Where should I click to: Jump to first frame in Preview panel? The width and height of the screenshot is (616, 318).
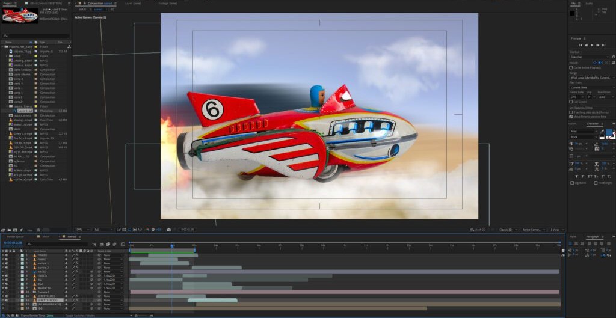point(581,45)
